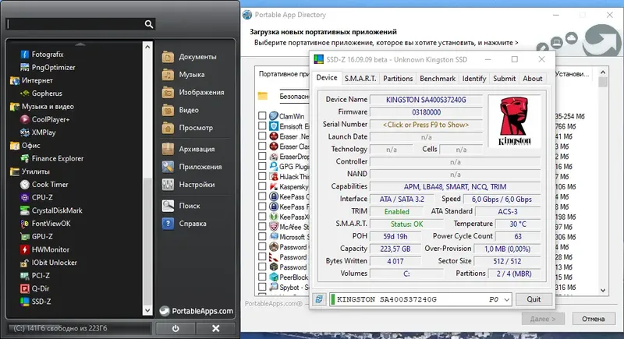
Task: Launch HWMonitor app
Action: click(45, 249)
